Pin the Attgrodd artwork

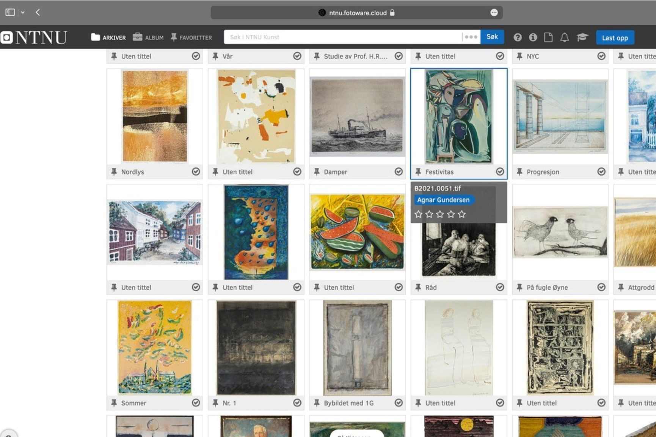[621, 287]
